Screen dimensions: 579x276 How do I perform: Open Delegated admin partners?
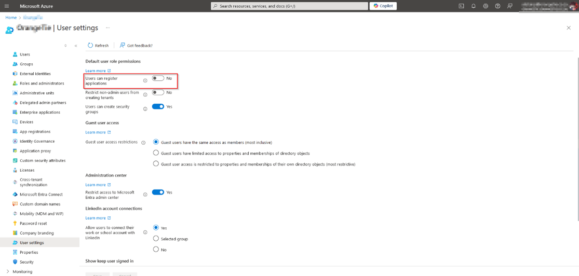43,103
